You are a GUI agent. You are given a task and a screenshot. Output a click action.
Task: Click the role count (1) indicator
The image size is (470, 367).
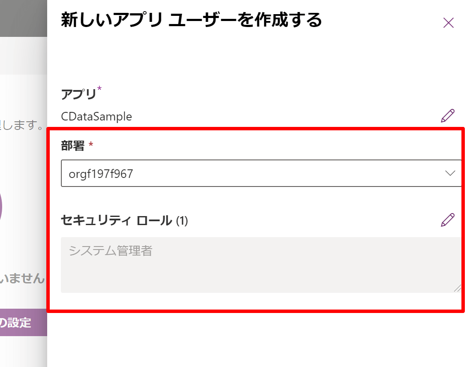coord(182,221)
